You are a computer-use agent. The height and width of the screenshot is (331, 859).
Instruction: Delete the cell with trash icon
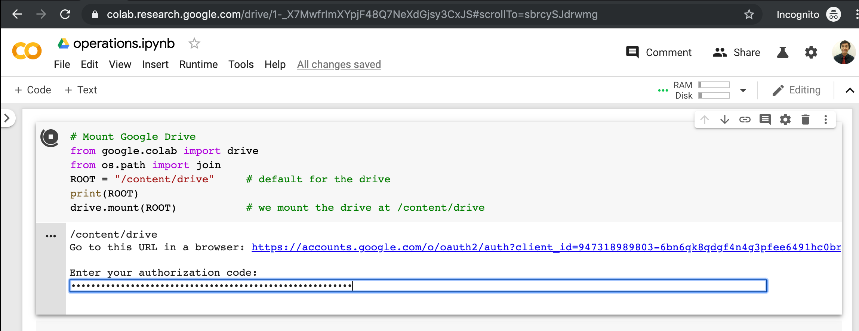point(806,120)
